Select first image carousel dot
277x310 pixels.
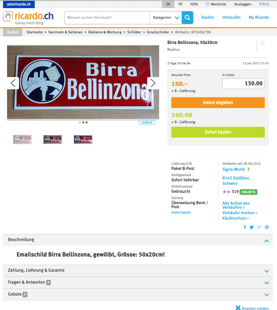(80, 122)
